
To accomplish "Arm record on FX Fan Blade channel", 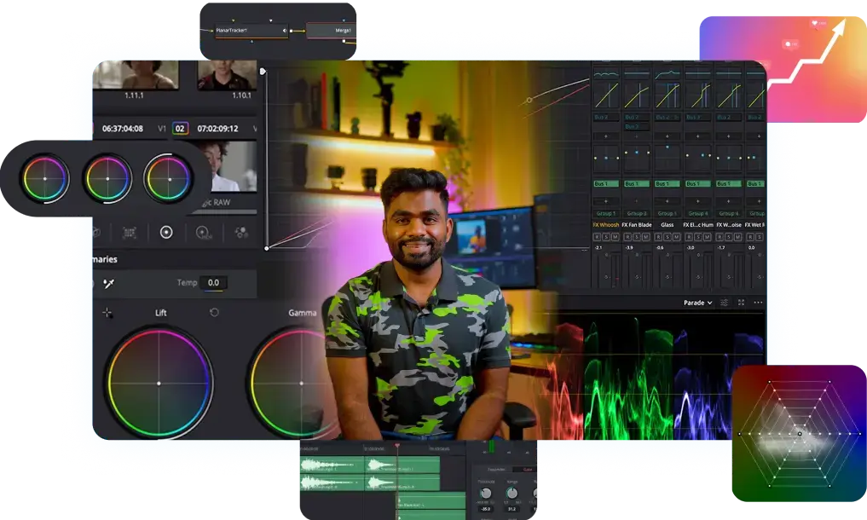I will [x=628, y=236].
